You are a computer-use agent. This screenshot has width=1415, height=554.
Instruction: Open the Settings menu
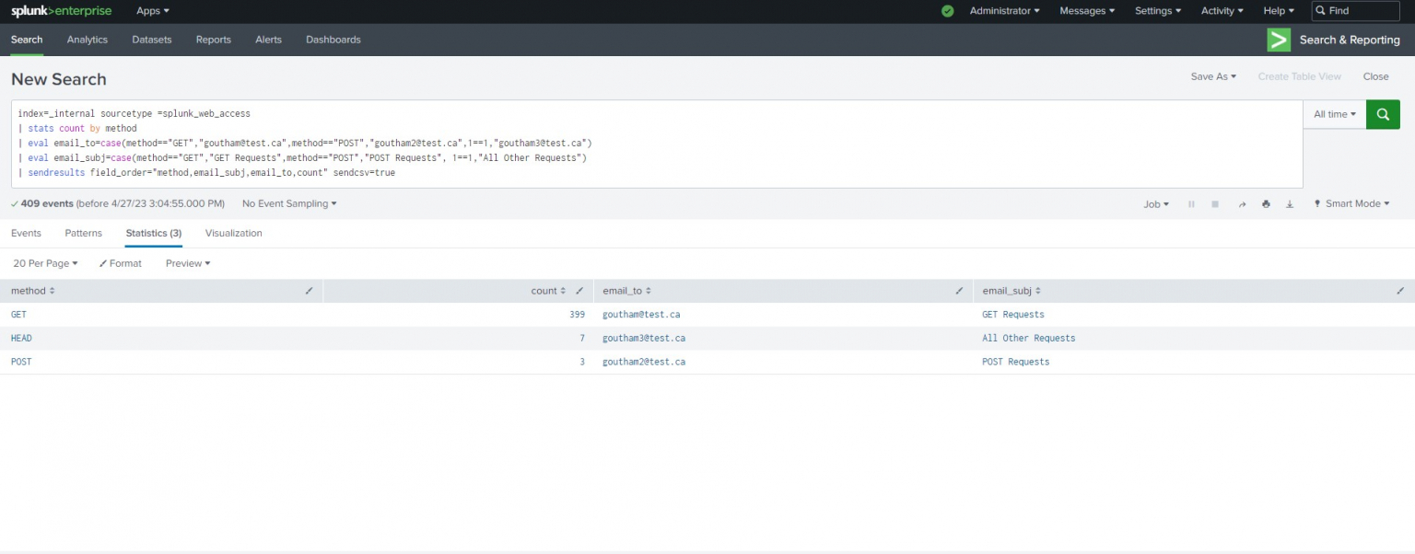(x=1157, y=10)
